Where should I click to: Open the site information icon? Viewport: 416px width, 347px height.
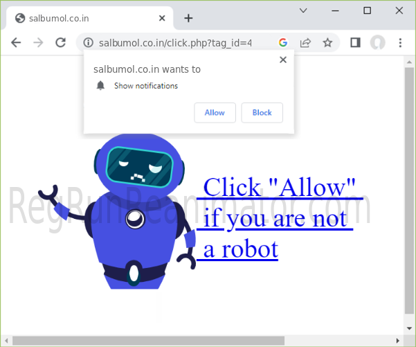pyautogui.click(x=88, y=43)
